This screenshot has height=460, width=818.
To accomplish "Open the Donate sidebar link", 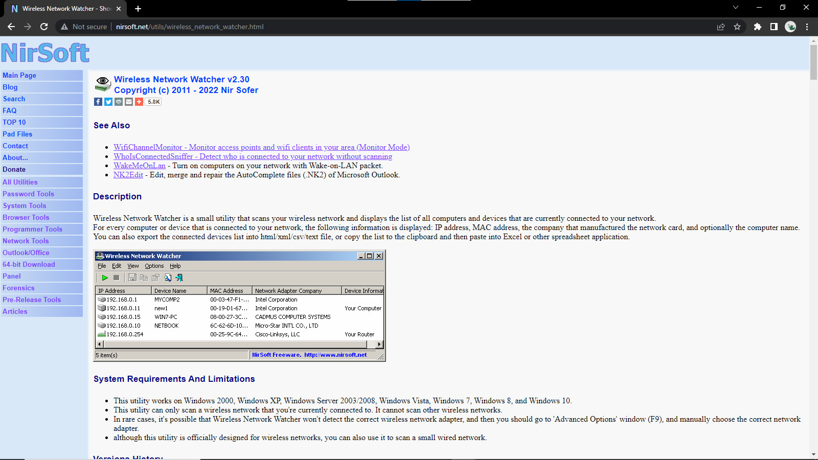I will 41,169.
